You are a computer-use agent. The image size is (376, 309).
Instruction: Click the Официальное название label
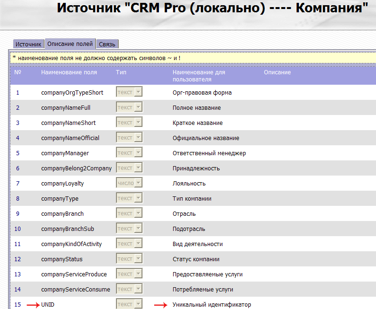tap(206, 138)
